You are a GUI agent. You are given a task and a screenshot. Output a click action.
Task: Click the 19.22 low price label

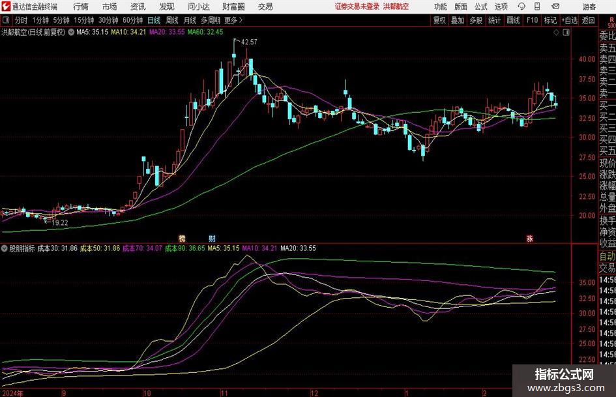click(x=60, y=222)
